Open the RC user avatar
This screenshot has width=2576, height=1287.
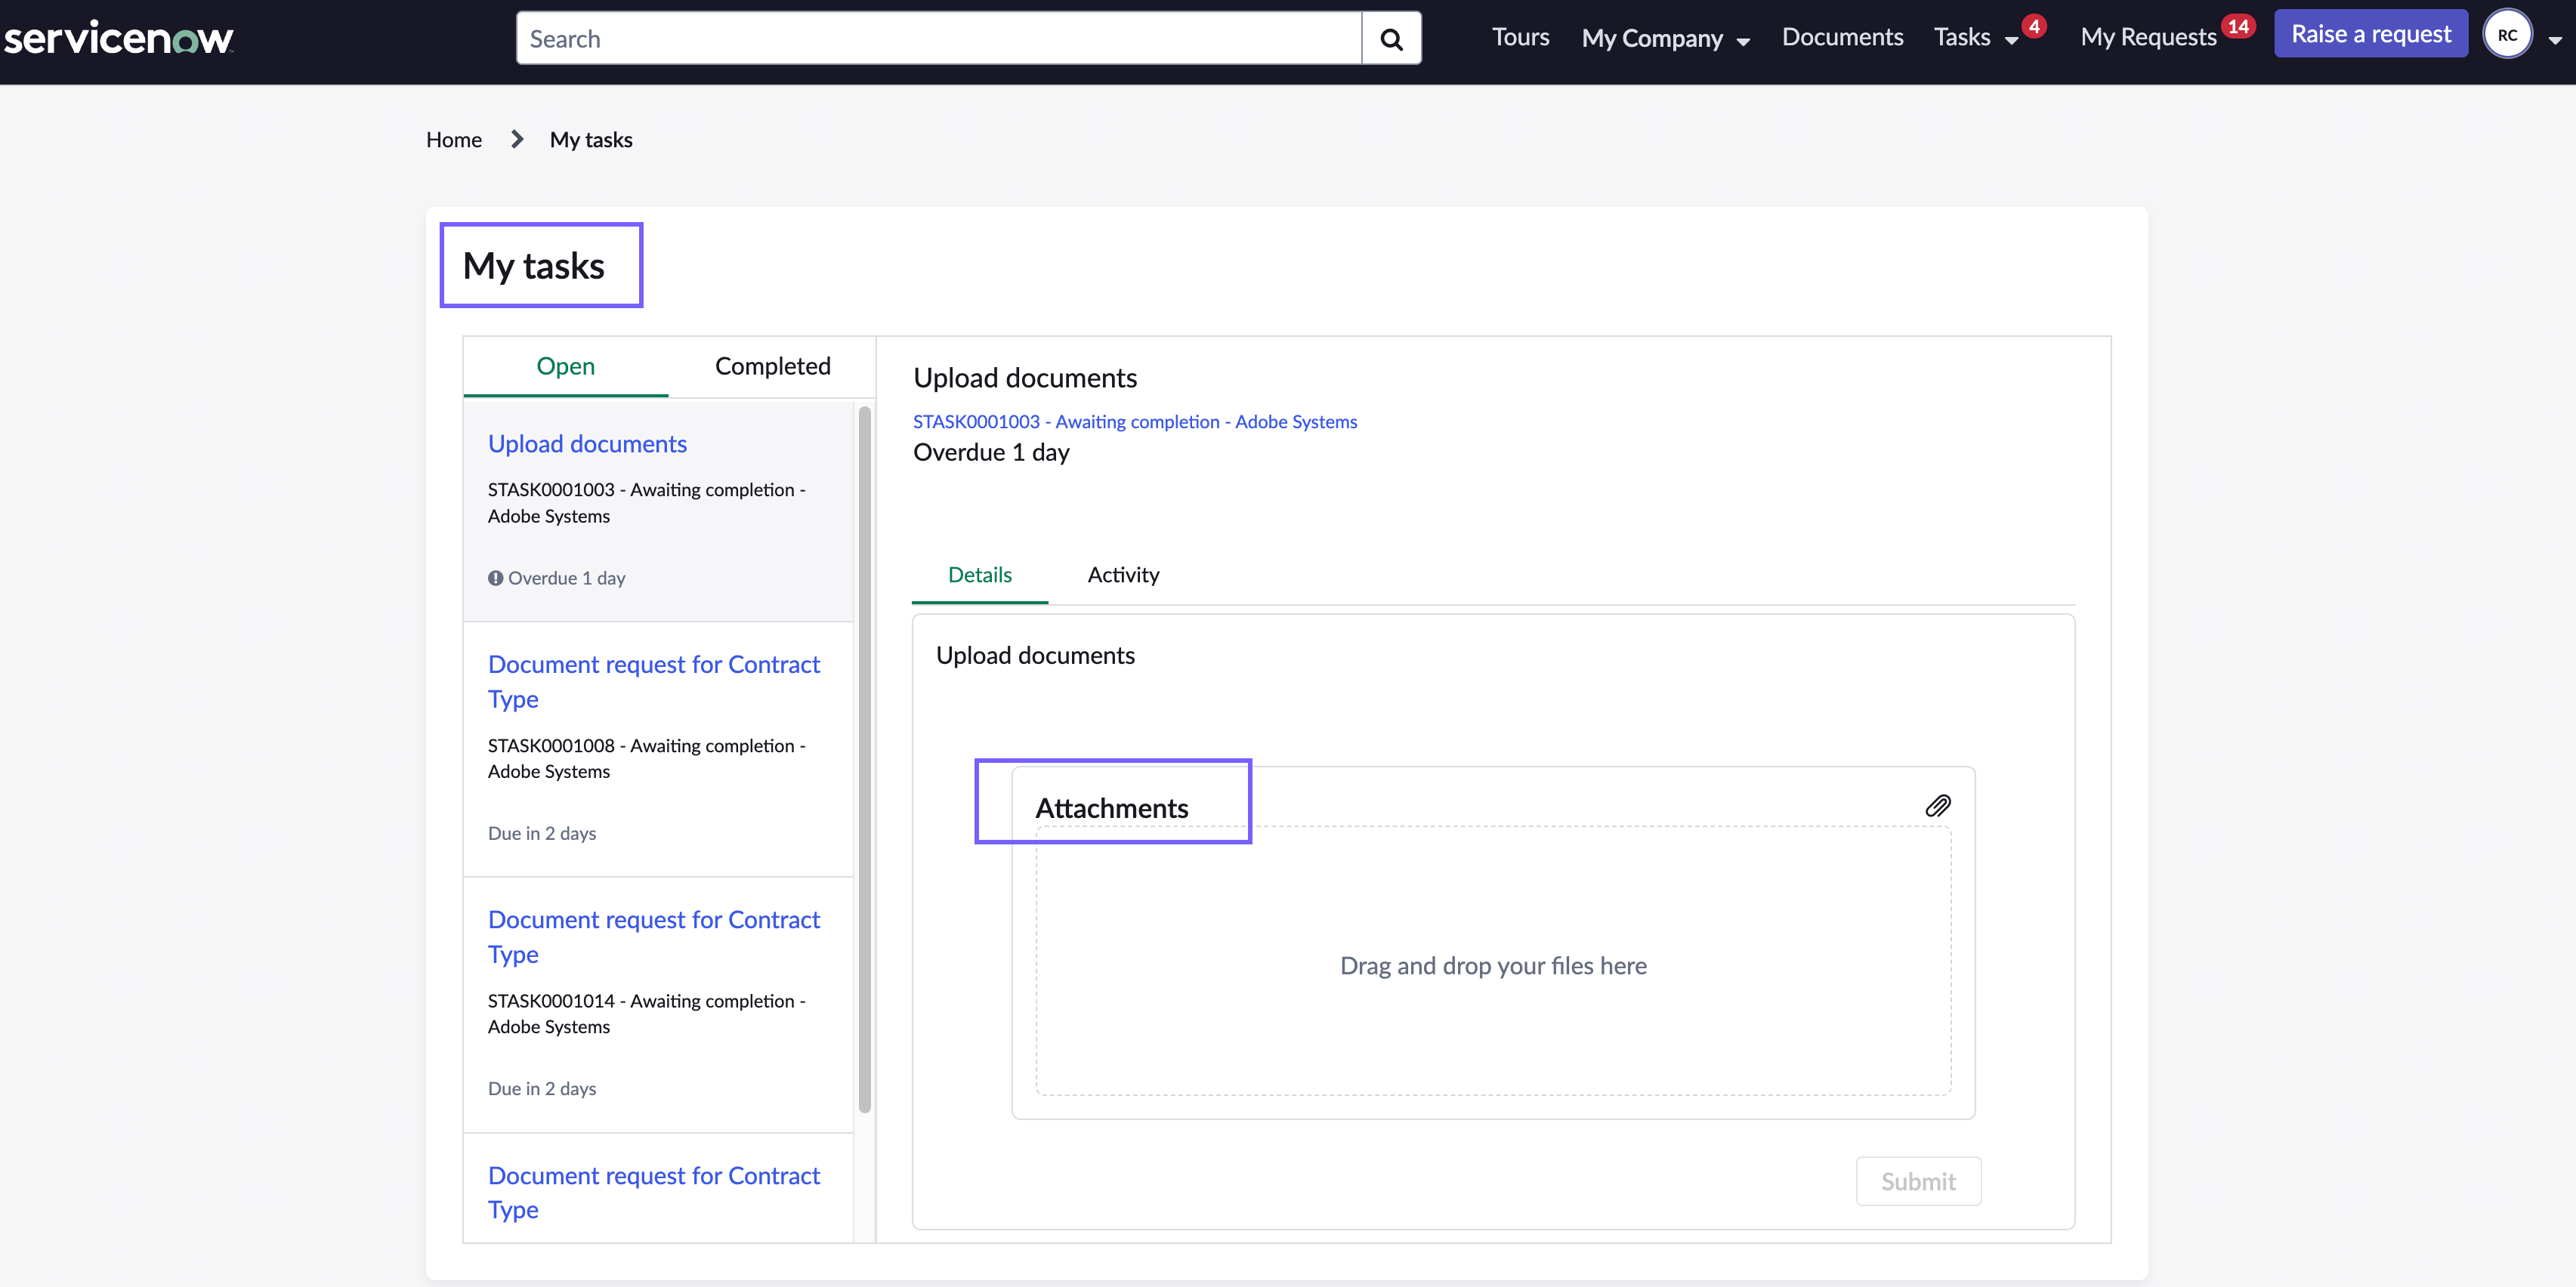(2507, 35)
